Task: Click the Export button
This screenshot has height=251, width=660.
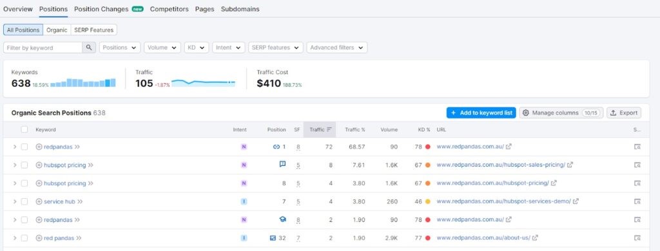Action: tap(624, 113)
